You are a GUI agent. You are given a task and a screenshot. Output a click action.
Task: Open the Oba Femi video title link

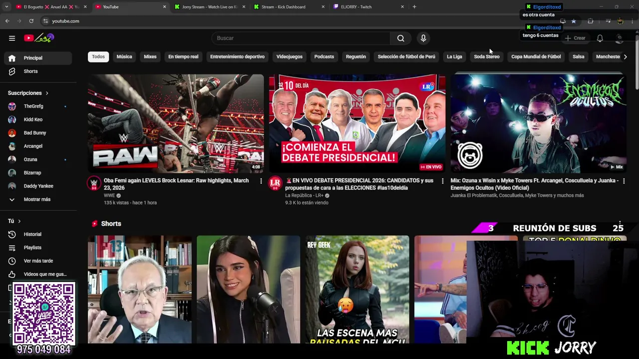click(x=176, y=184)
